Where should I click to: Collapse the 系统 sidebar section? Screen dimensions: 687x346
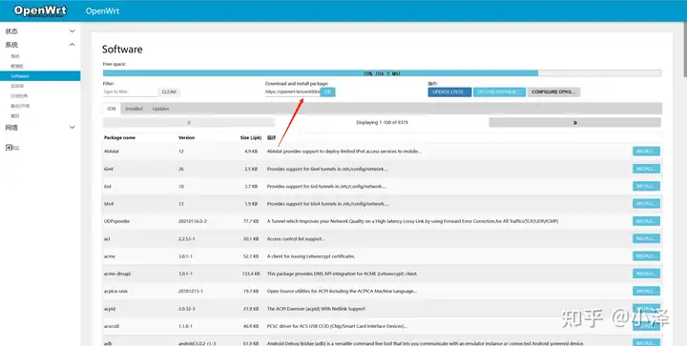(40, 45)
